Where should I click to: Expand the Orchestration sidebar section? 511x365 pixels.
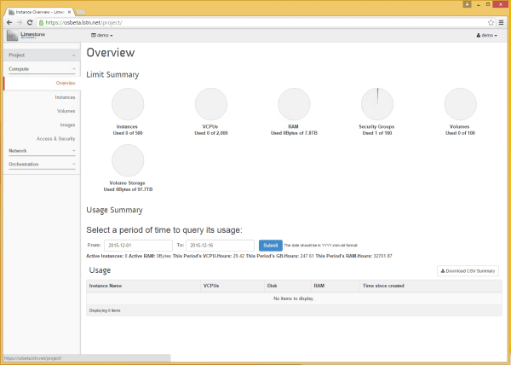click(x=42, y=164)
